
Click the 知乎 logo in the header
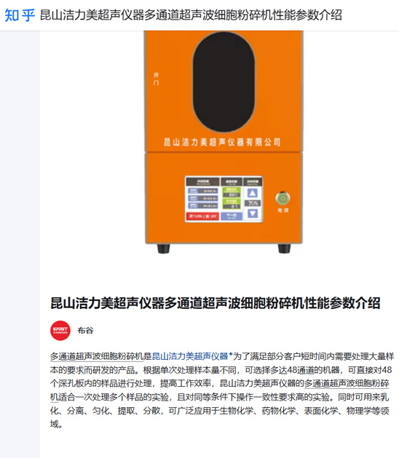point(20,15)
